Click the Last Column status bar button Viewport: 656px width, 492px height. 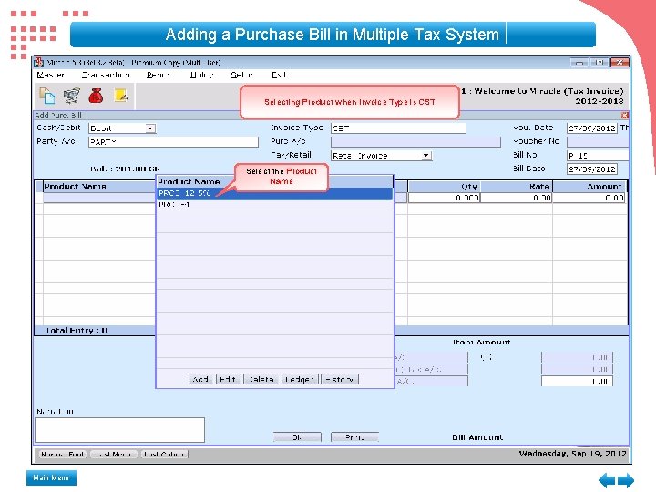[164, 455]
